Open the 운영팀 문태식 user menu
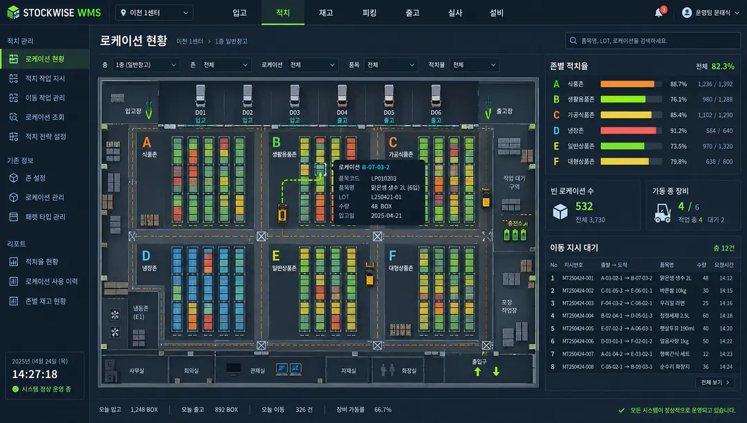Image resolution: width=747 pixels, height=423 pixels. (x=711, y=13)
